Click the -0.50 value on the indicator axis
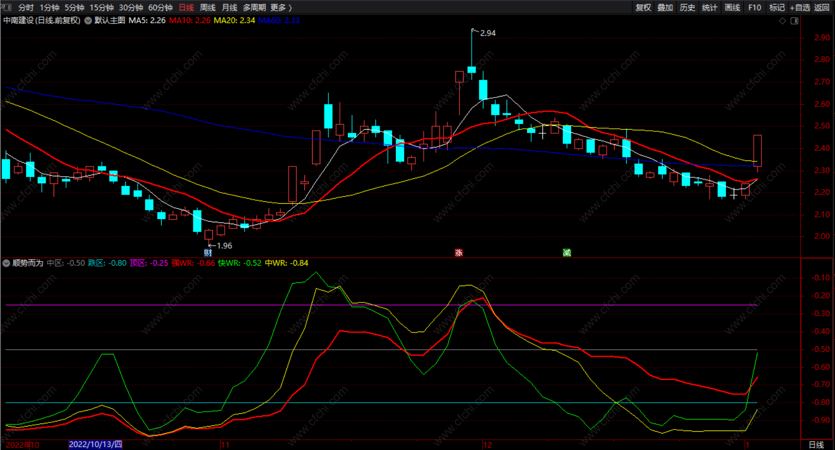 821,349
